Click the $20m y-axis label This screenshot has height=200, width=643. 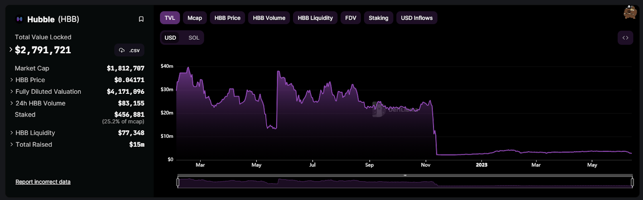pos(167,113)
